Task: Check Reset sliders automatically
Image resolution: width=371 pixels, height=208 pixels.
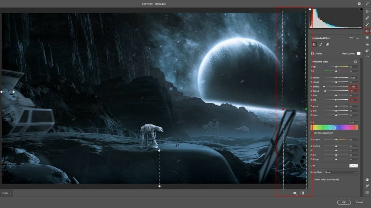Action: coord(312,179)
